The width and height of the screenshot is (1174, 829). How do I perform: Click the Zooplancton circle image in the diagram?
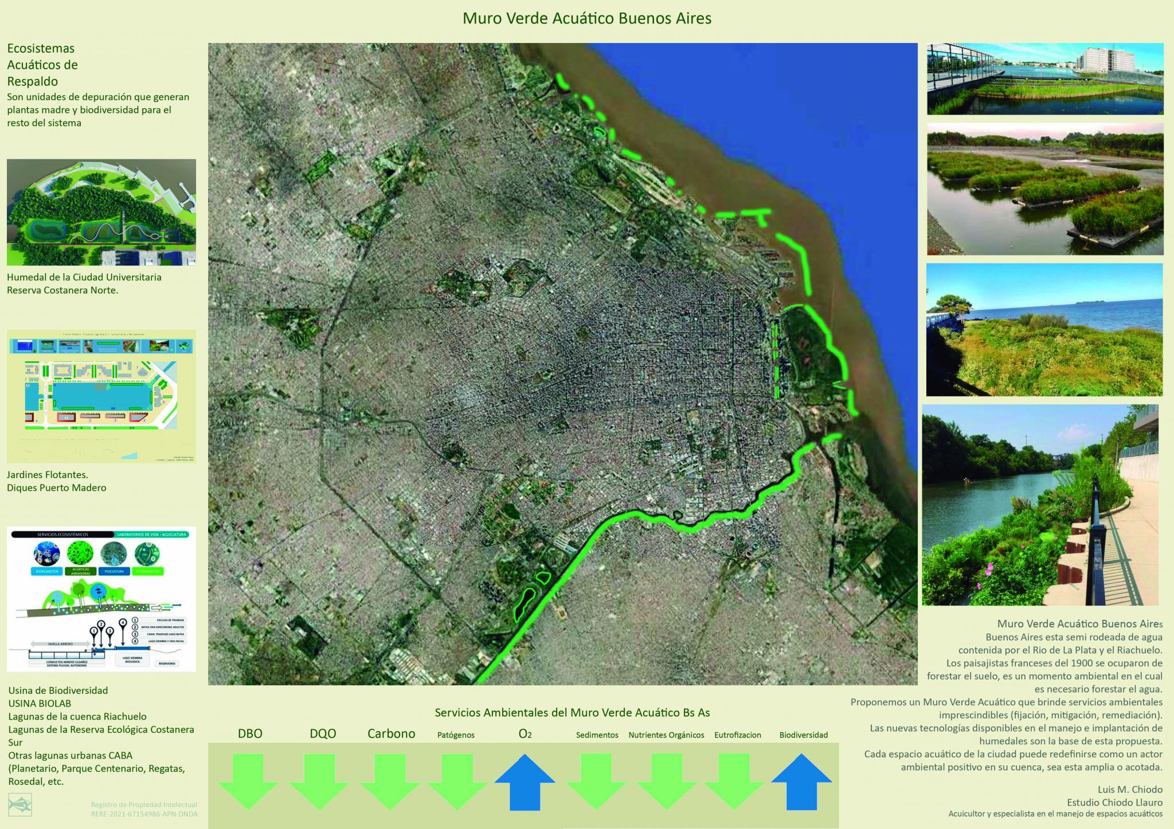point(47,553)
